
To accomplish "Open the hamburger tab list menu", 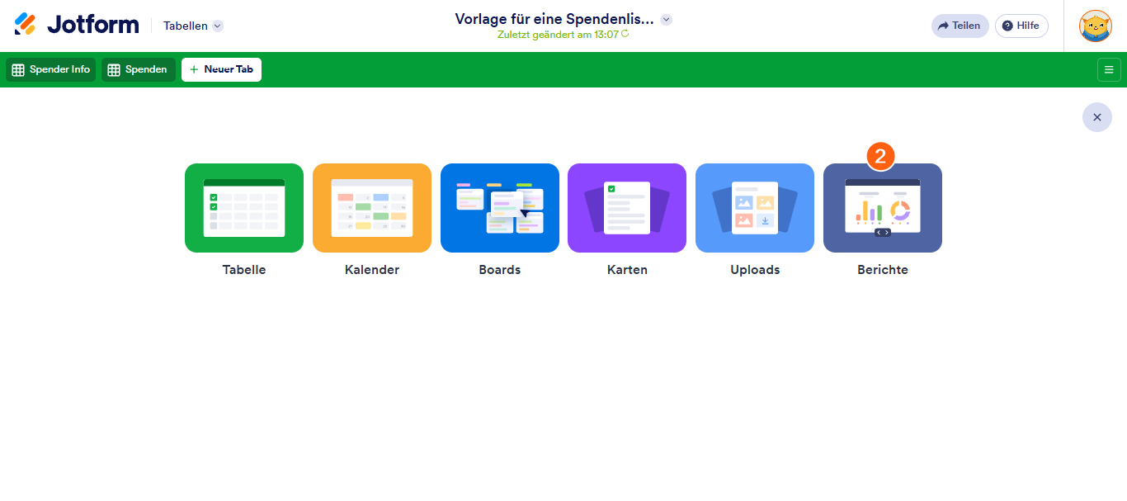I will pos(1109,70).
